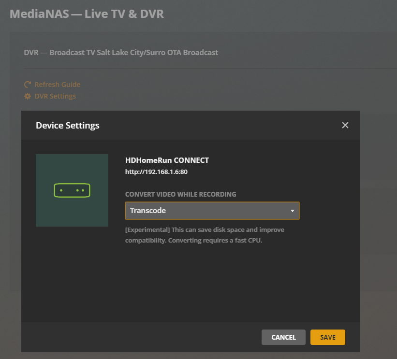Click the Device Settings dialog title
397x359 pixels.
point(68,126)
